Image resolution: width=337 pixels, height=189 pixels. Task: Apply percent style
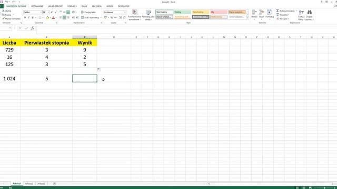tap(112, 17)
